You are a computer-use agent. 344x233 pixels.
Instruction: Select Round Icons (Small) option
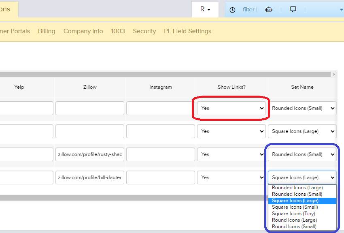(x=302, y=227)
